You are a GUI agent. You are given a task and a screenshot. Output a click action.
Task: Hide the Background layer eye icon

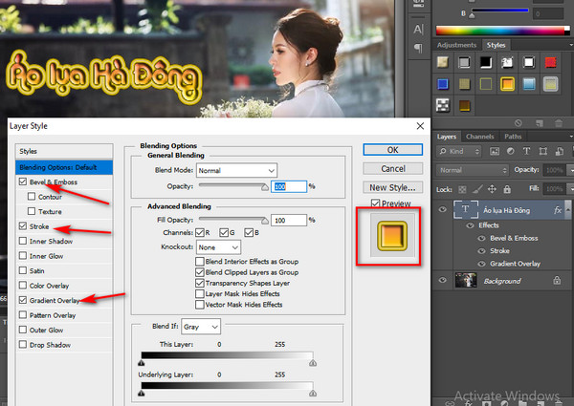442,280
